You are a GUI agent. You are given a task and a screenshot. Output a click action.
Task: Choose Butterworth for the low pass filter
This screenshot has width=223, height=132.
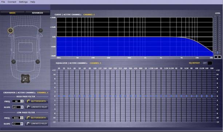pos(37,118)
